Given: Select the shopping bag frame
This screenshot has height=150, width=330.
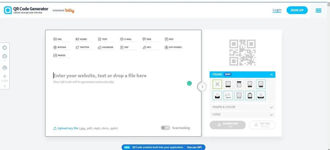Looking at the screenshot, I should [x=250, y=95].
